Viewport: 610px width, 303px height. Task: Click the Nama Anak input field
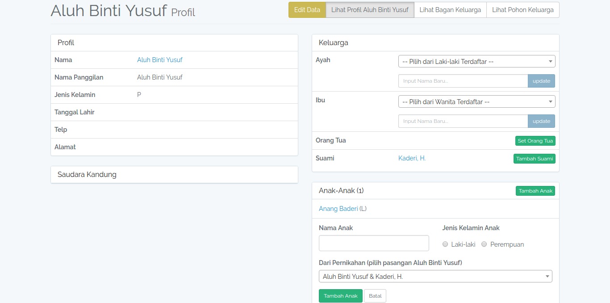pyautogui.click(x=374, y=243)
